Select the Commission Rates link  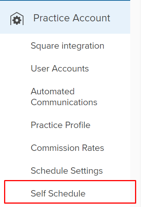pos(67,148)
